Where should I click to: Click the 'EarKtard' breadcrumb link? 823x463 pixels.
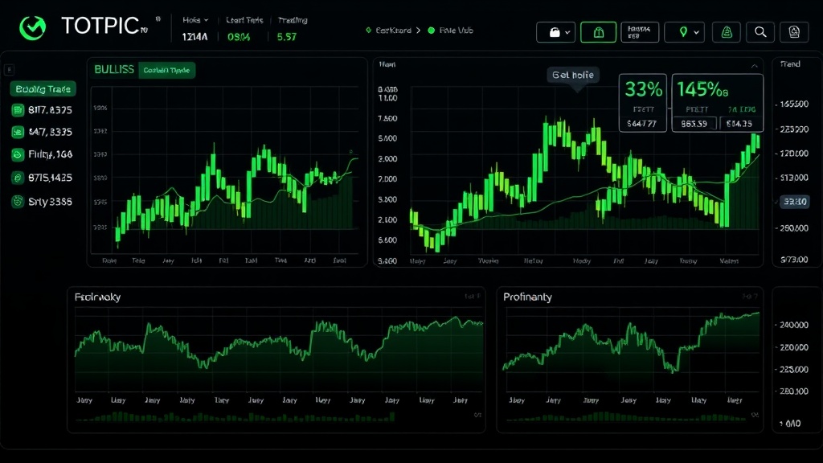point(394,31)
